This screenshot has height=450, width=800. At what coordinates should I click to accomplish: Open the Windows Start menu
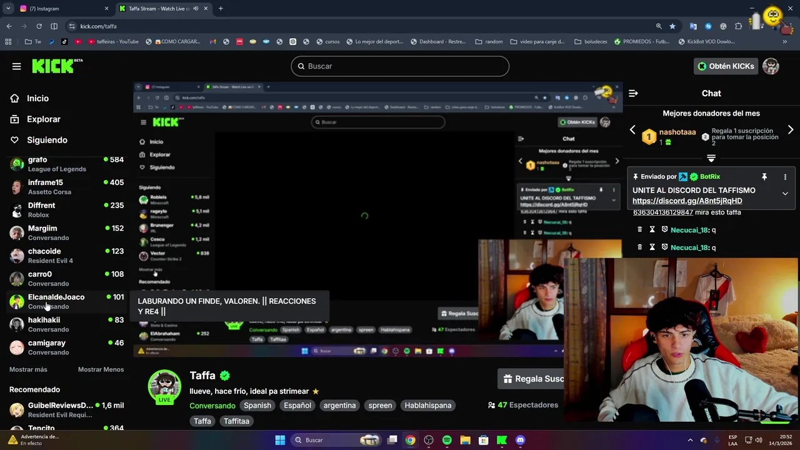pyautogui.click(x=280, y=440)
